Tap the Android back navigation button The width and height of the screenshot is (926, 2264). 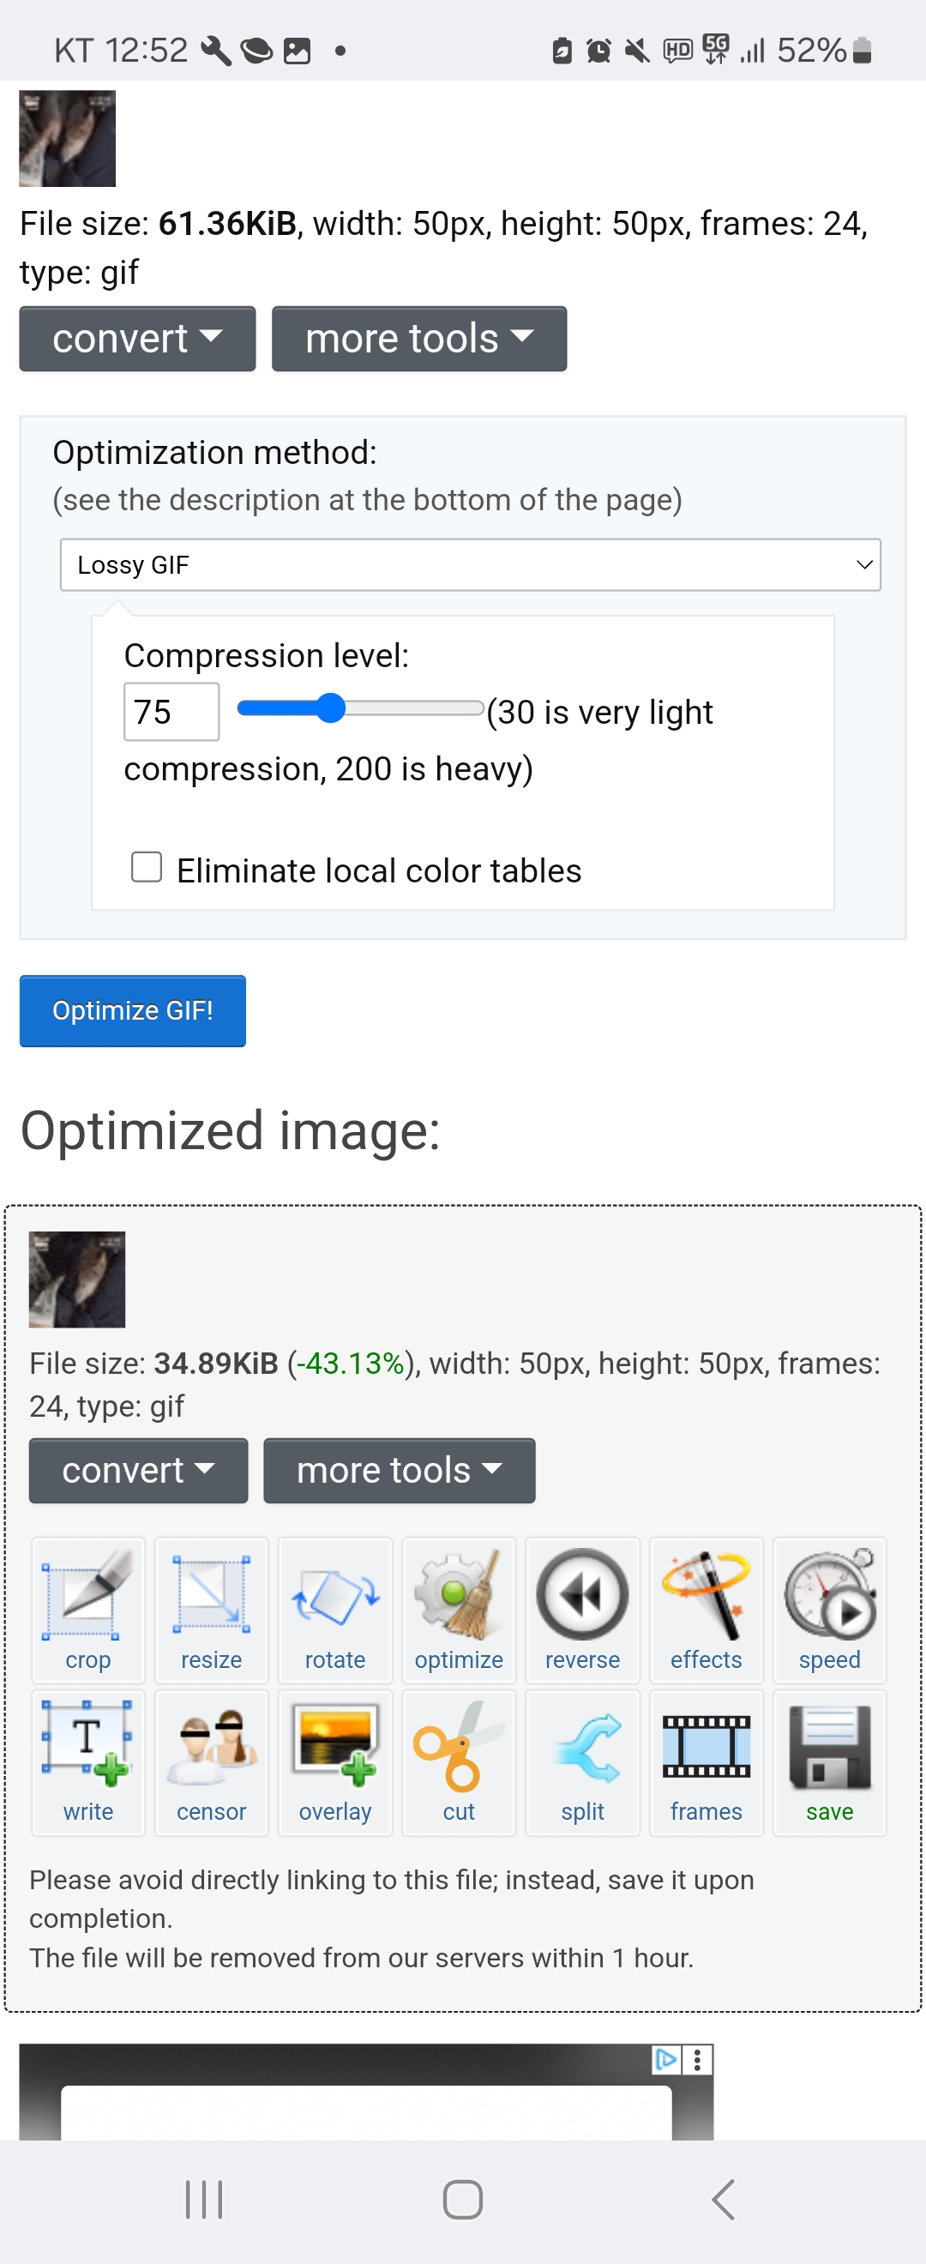coord(722,2199)
